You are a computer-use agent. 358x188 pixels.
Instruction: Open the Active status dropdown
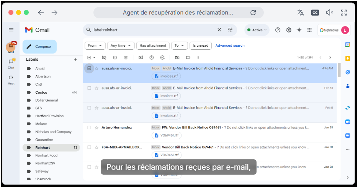coord(257,30)
